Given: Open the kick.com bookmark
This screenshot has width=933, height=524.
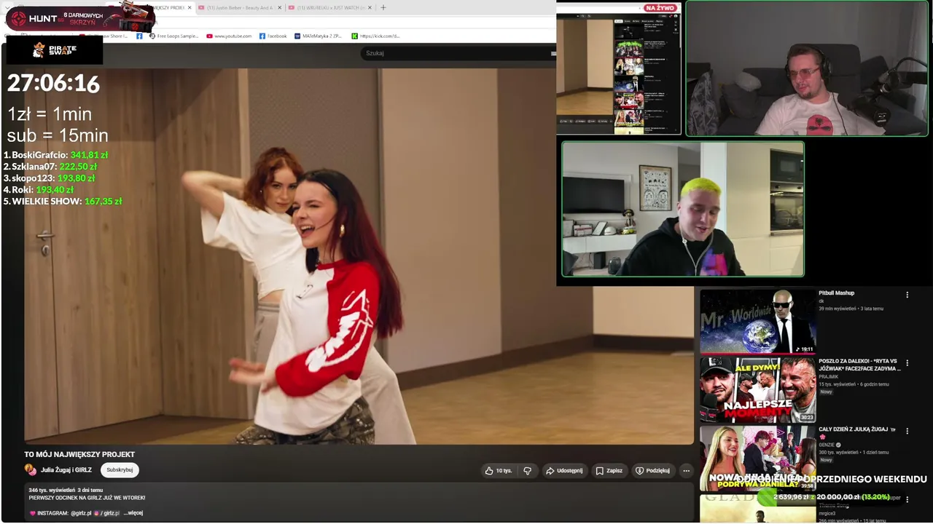Looking at the screenshot, I should click(x=375, y=36).
